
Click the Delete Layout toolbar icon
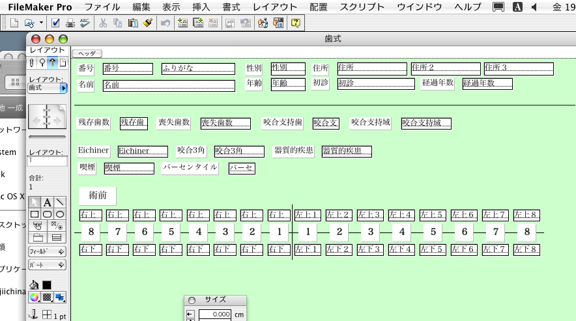coord(213,23)
